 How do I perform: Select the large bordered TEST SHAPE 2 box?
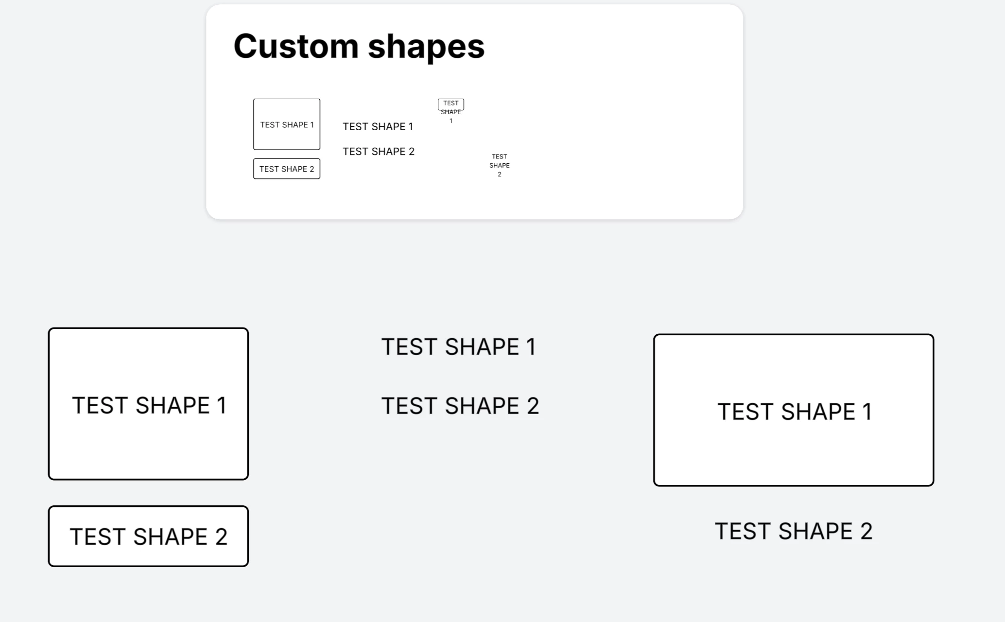(x=148, y=536)
